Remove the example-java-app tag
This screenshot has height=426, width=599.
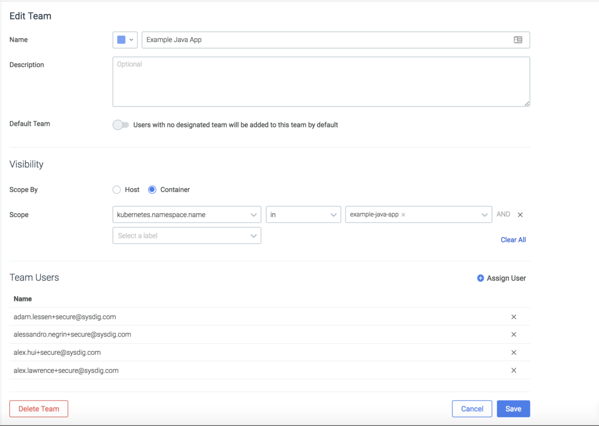pyautogui.click(x=403, y=215)
